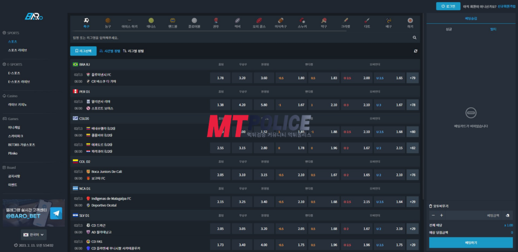The width and height of the screenshot is (518, 252).
Task: Click the SLV D1 league header
Action: (x=245, y=216)
